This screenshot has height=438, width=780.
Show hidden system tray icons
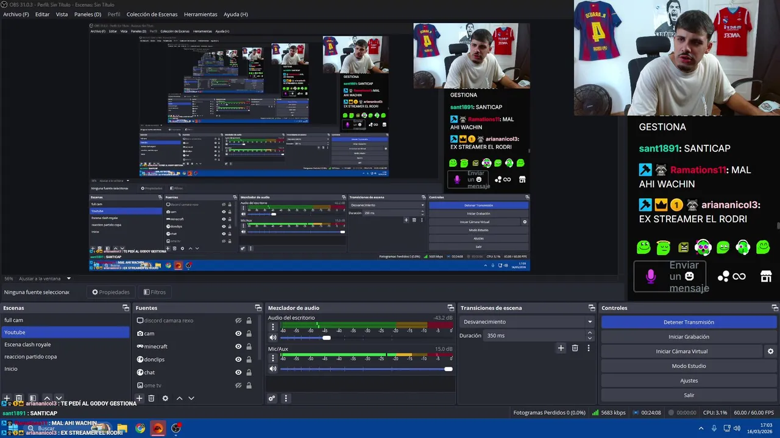(701, 428)
